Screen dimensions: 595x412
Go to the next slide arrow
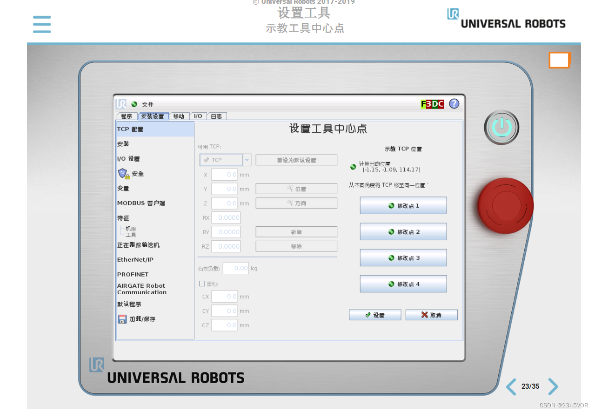[x=553, y=386]
